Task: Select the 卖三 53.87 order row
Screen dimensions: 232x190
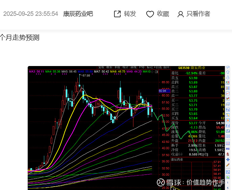Action: click(x=198, y=87)
